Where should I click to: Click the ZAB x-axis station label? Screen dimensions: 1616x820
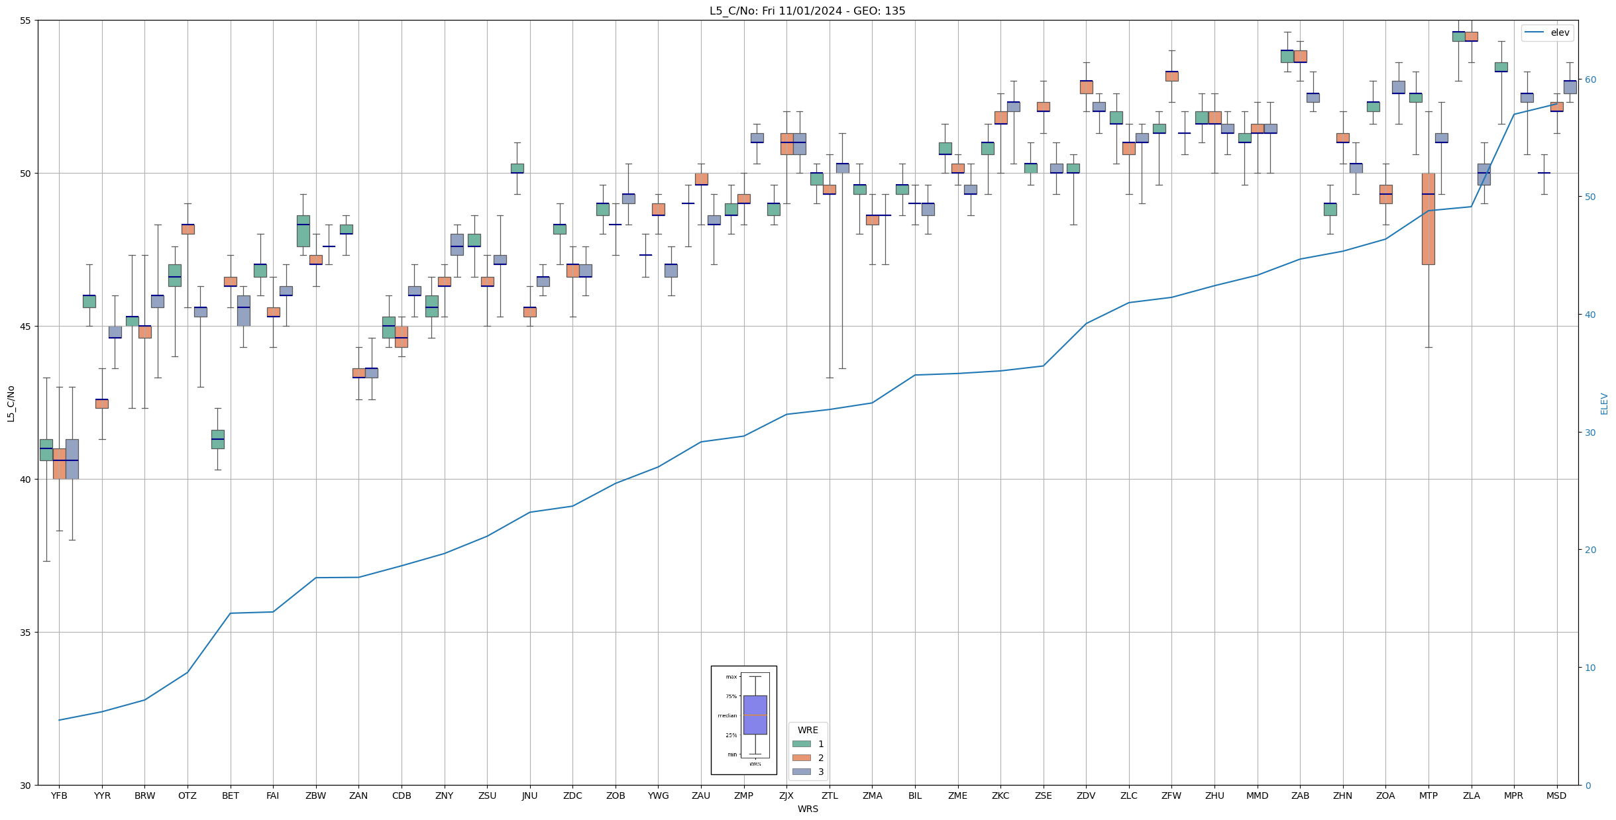pyautogui.click(x=1300, y=795)
